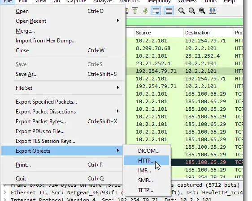Viewport: 252px width, 201px height.
Task: Click destination cell 23.21.252.4
Action: coord(203,56)
